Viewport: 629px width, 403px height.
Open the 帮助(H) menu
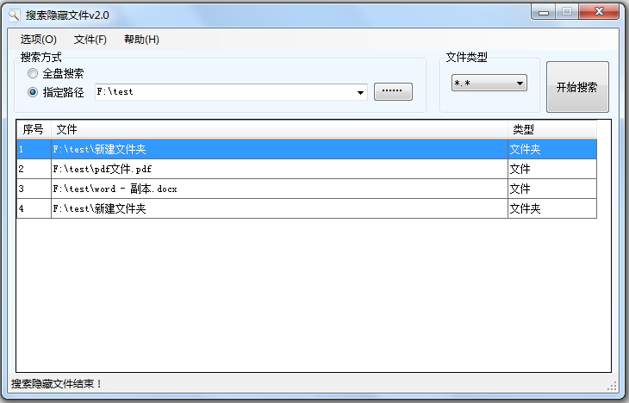[x=141, y=40]
